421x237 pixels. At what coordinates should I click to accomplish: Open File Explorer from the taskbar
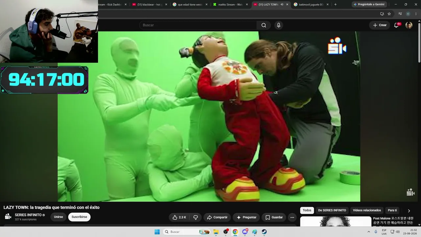tap(216, 232)
